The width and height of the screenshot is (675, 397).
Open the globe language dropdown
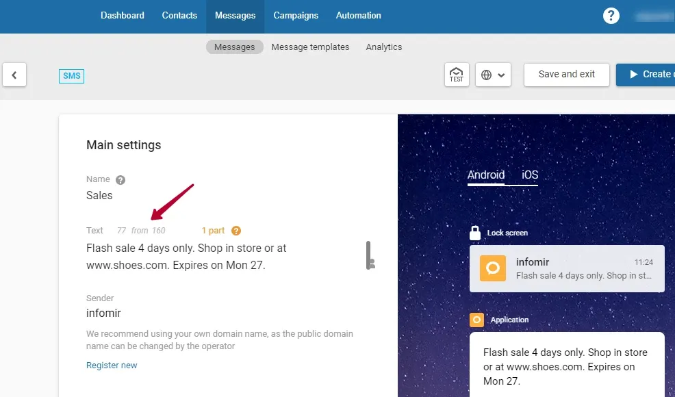click(494, 75)
